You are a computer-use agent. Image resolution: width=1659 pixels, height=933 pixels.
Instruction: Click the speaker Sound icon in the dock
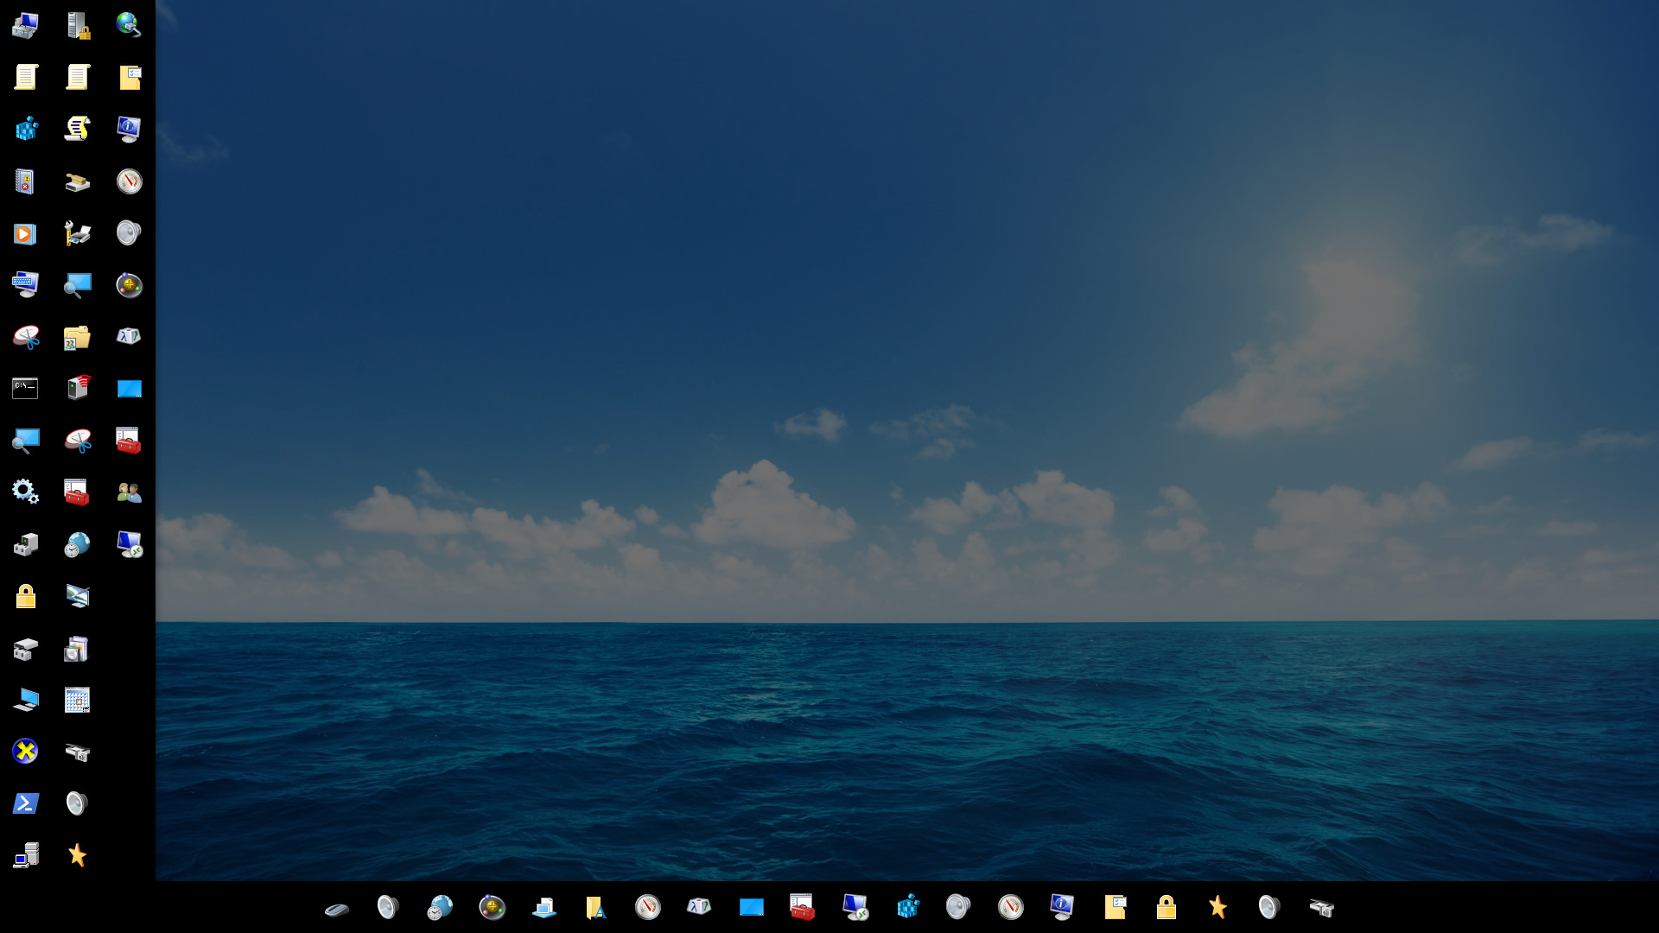pos(386,907)
